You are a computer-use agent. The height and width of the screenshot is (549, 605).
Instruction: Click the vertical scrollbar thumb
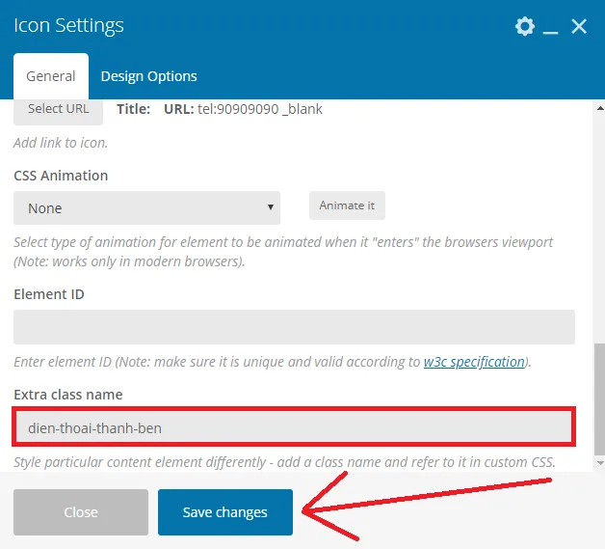pos(600,398)
